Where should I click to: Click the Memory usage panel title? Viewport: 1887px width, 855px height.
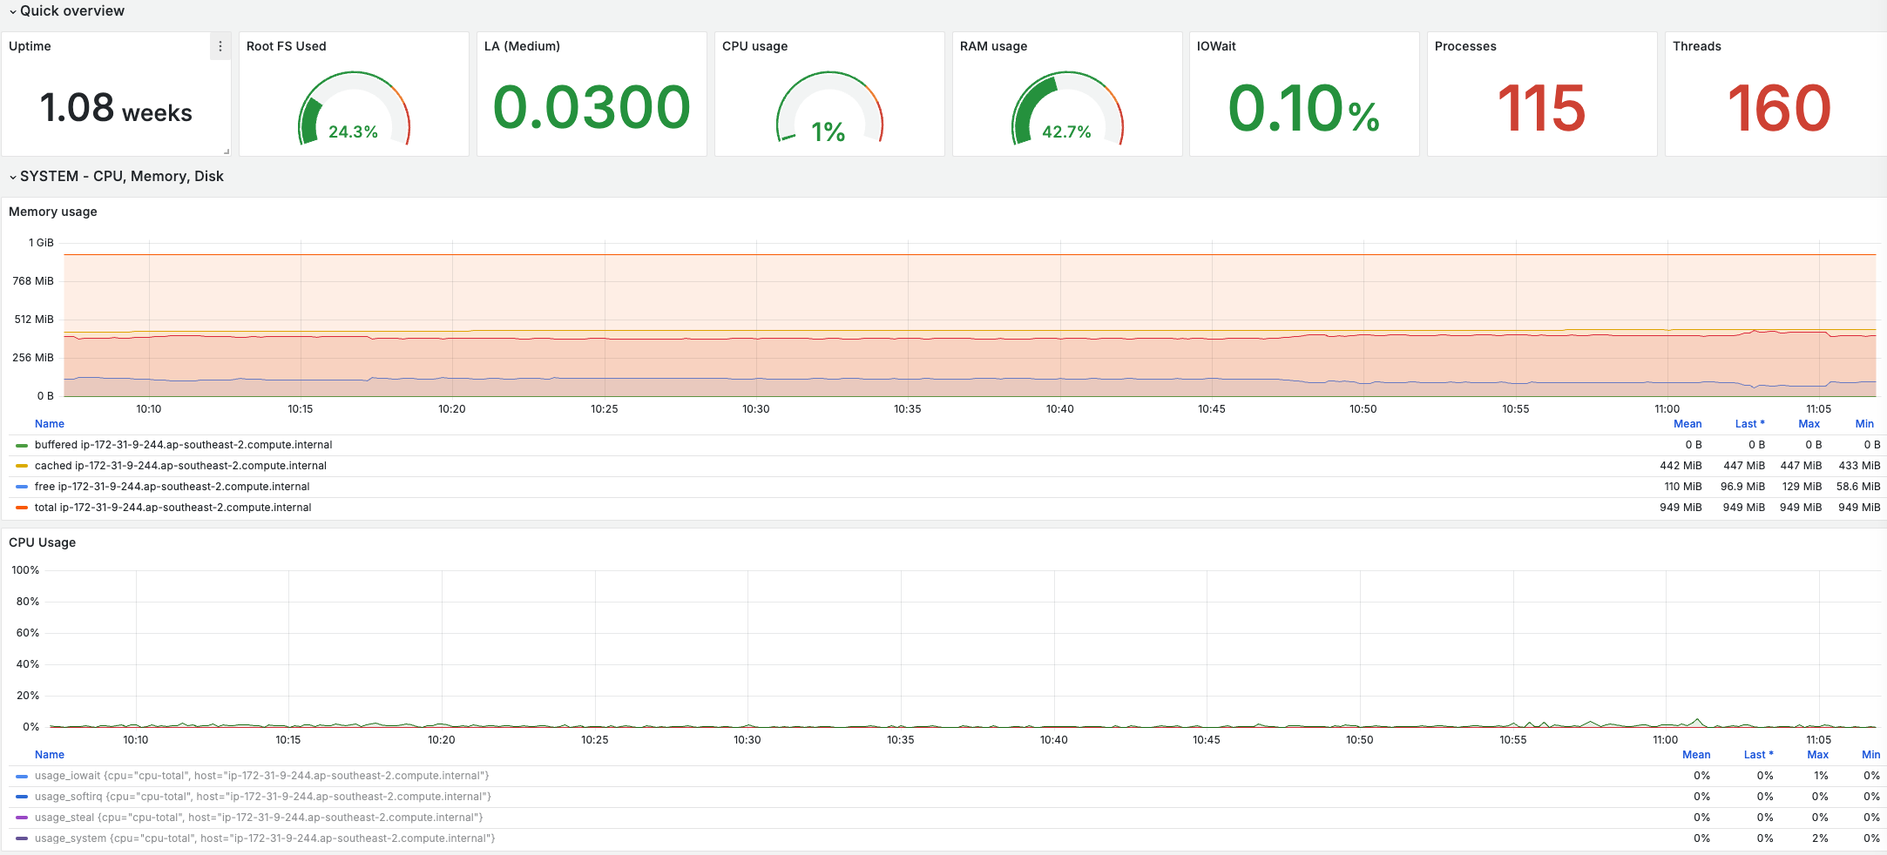pyautogui.click(x=53, y=212)
